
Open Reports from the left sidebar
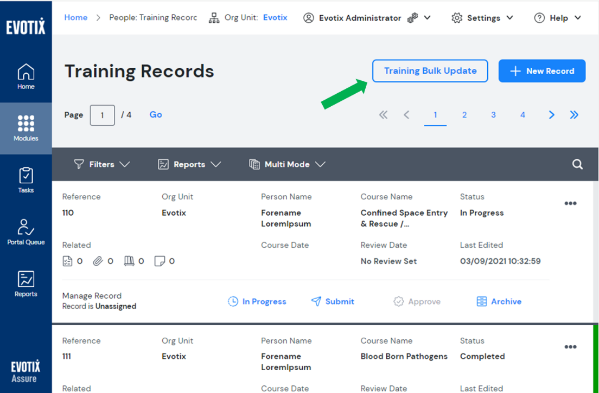pos(26,284)
